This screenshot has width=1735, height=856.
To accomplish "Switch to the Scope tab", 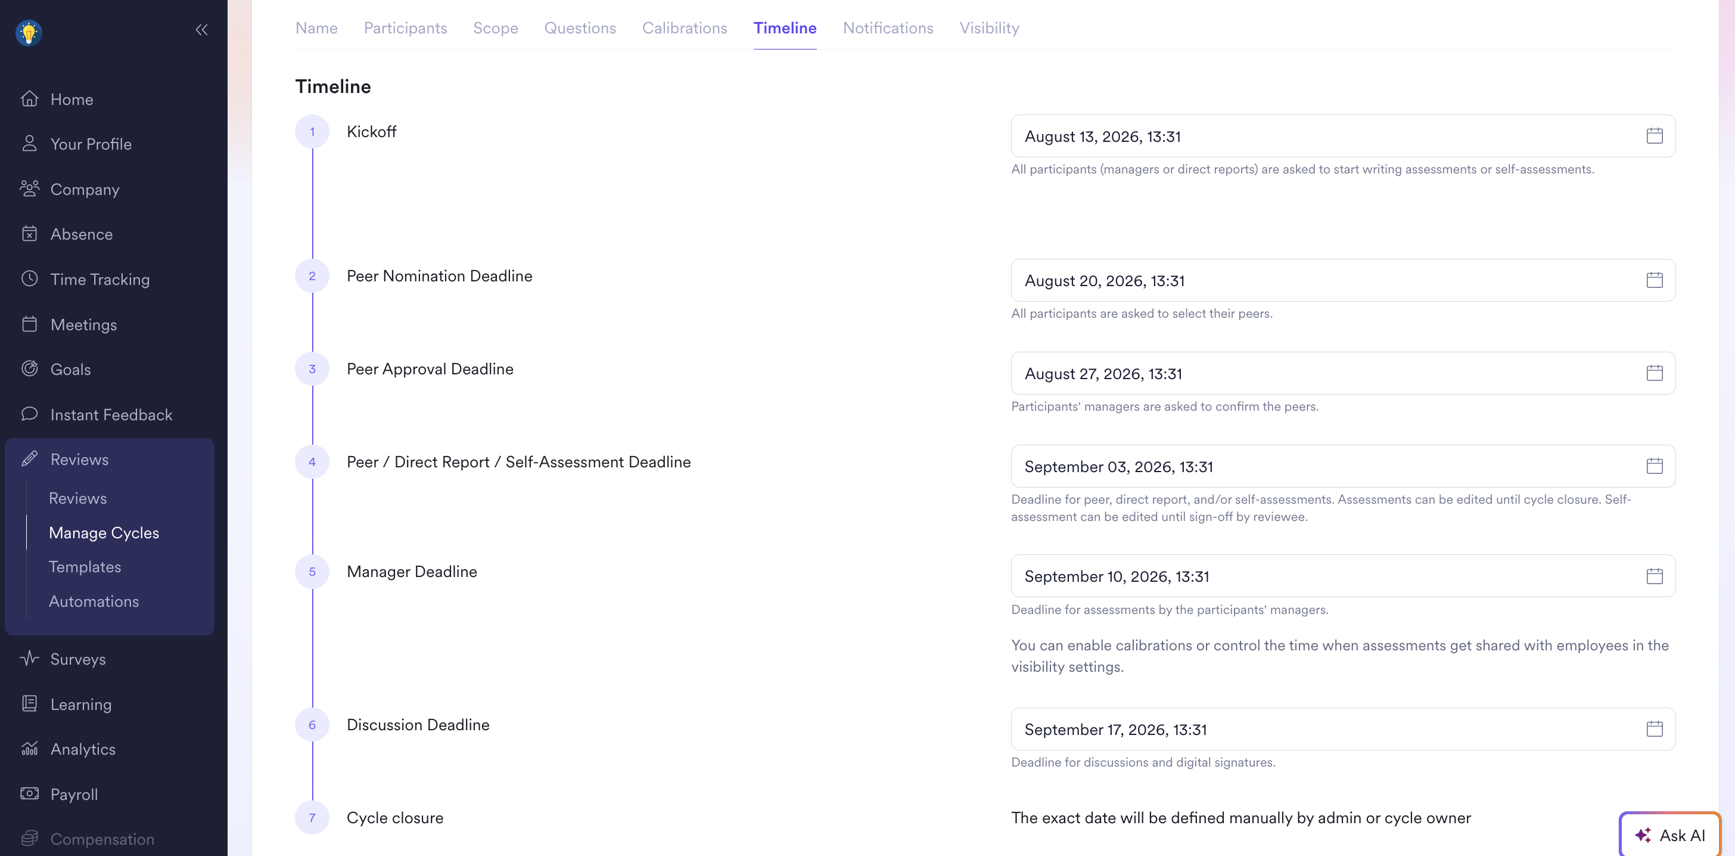I will tap(496, 27).
